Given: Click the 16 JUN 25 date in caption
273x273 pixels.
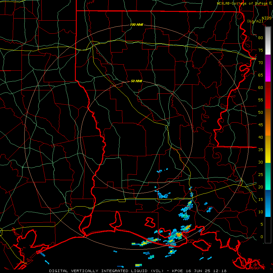Looking at the screenshot, I should click(198, 271).
